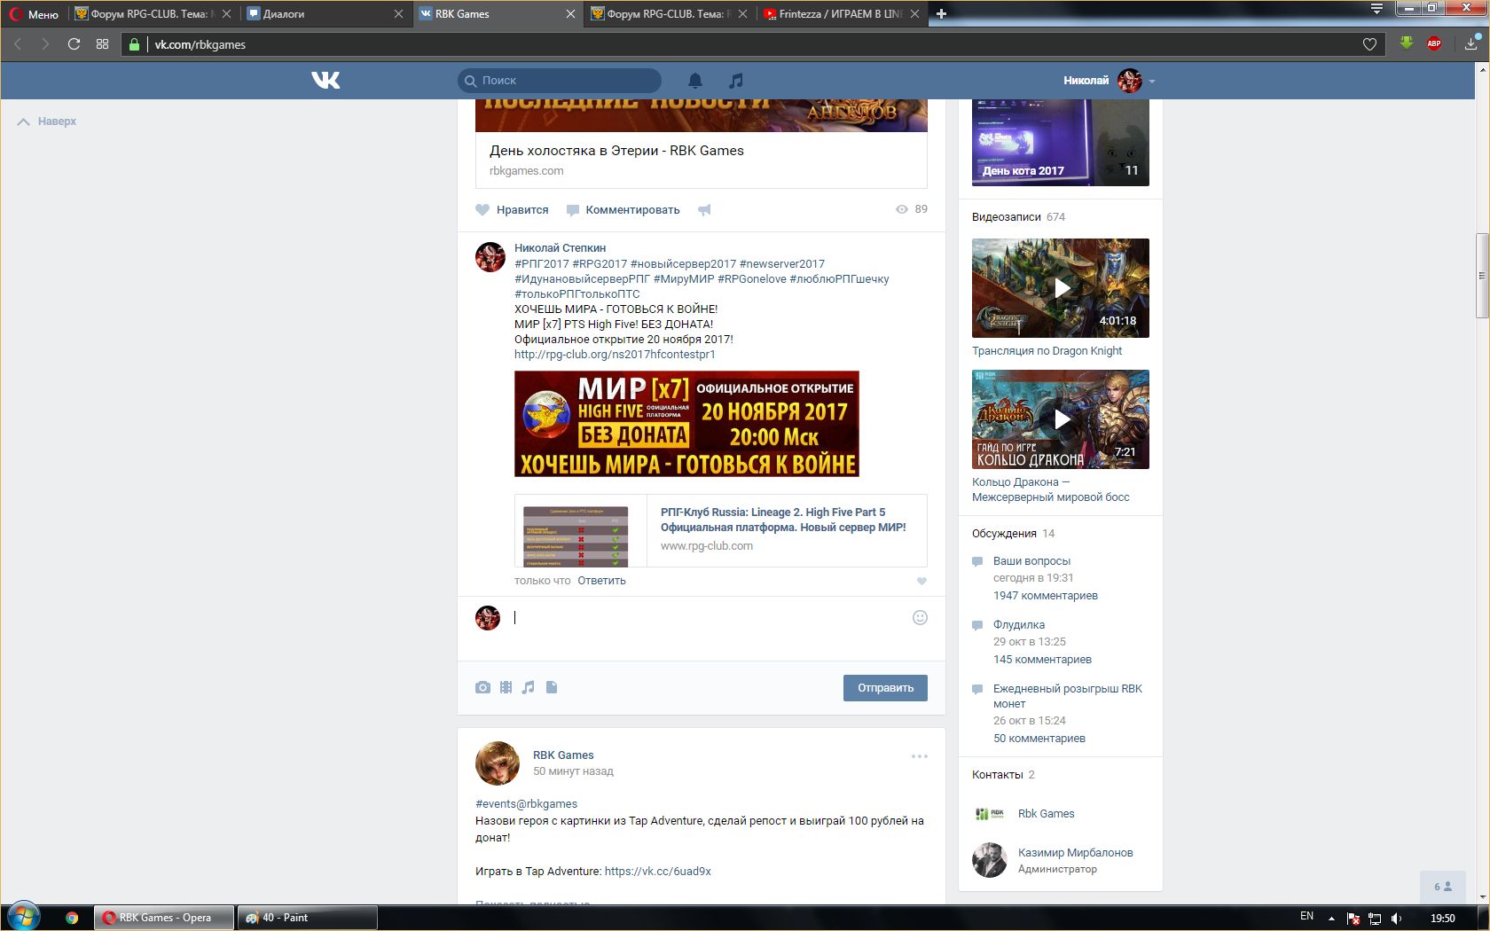Reload the page with refresh icon

coord(74,44)
